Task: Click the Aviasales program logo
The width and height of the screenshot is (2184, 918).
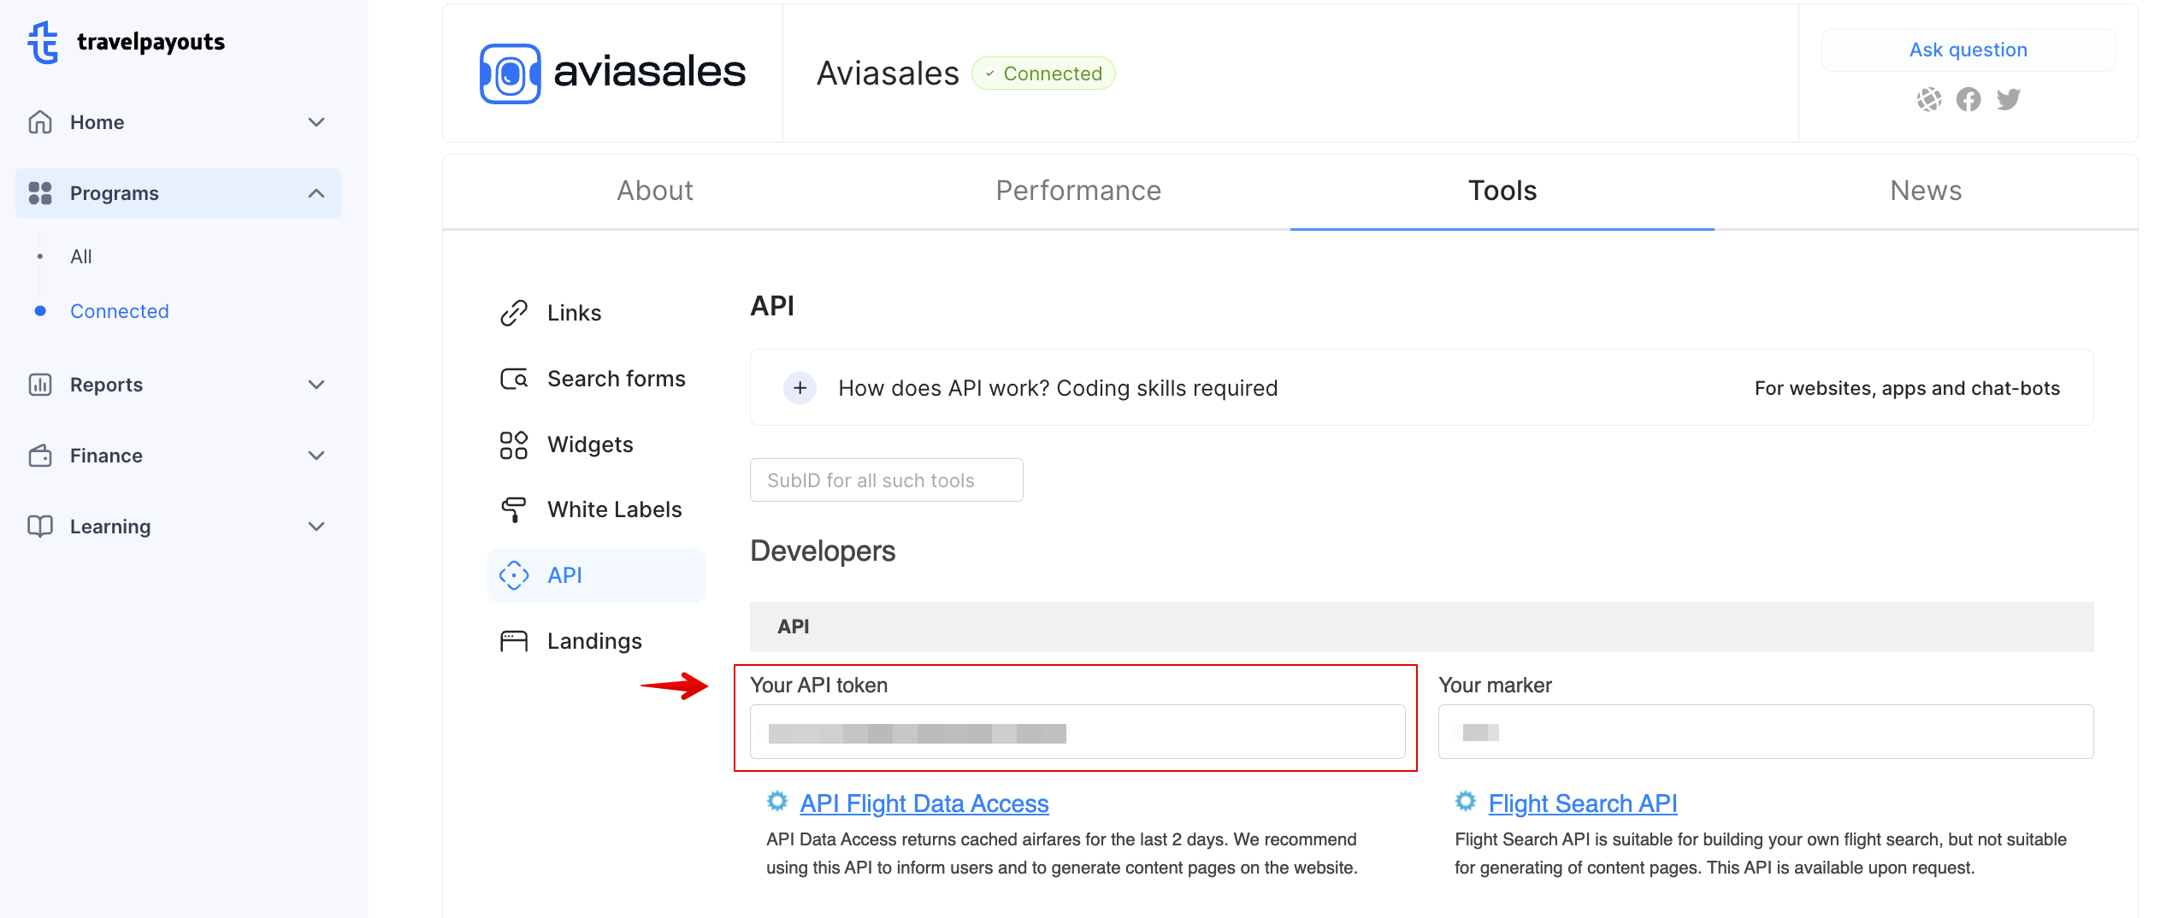Action: click(510, 73)
